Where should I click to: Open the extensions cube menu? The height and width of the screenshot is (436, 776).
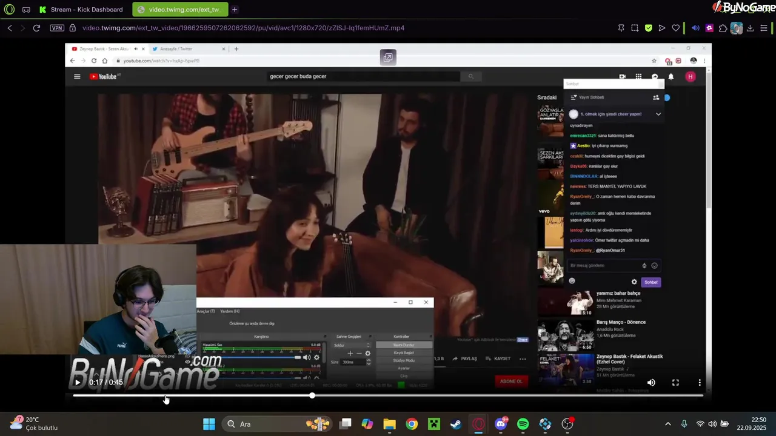(x=723, y=28)
